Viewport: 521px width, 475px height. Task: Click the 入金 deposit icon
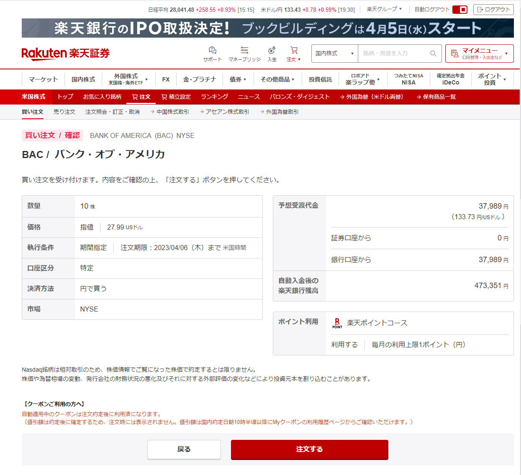[x=272, y=51]
